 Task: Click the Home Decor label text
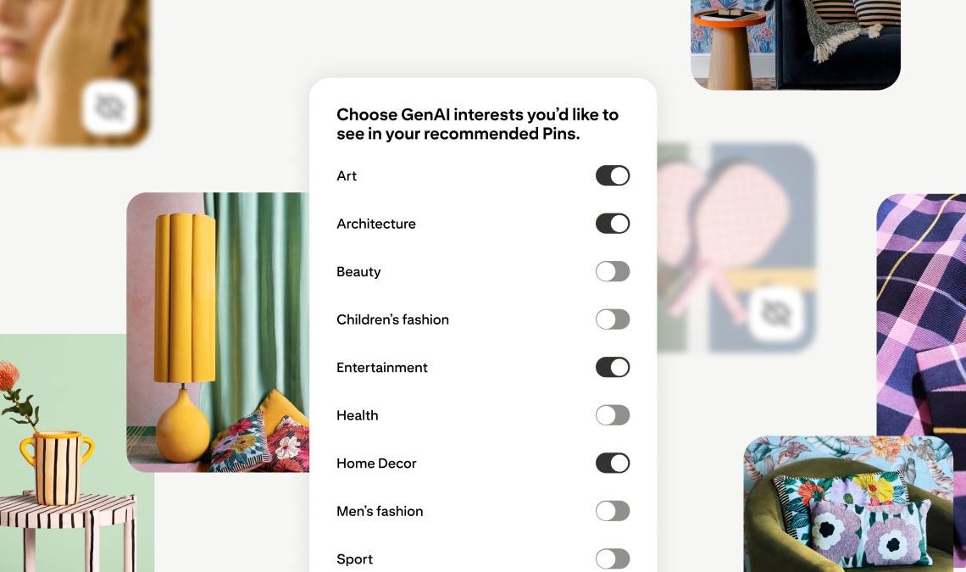click(x=376, y=464)
